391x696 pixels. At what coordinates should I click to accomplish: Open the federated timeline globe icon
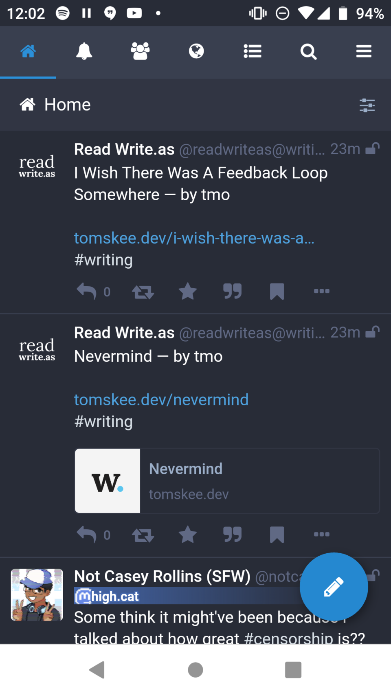coord(196,51)
